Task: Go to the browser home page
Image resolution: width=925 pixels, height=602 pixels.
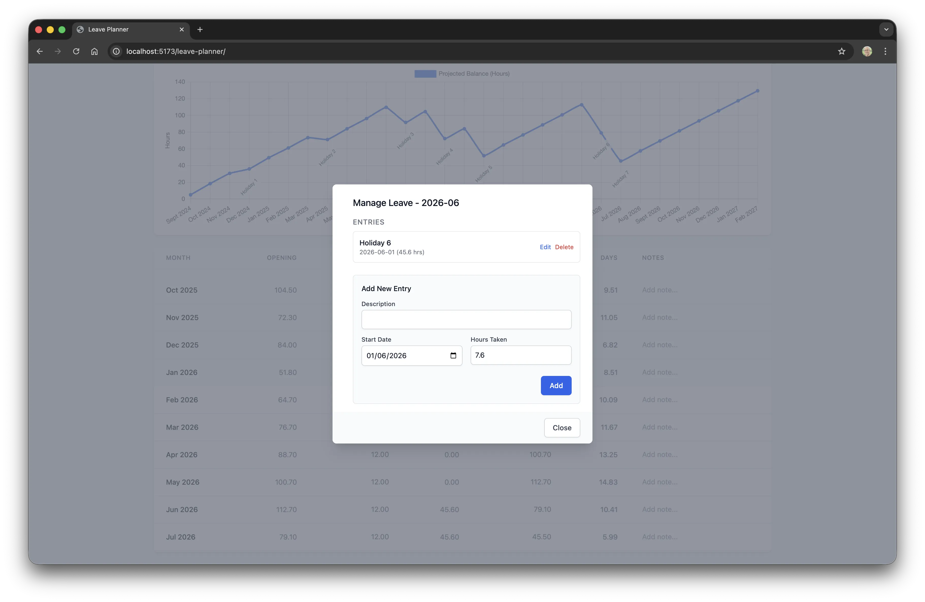Action: click(x=94, y=51)
